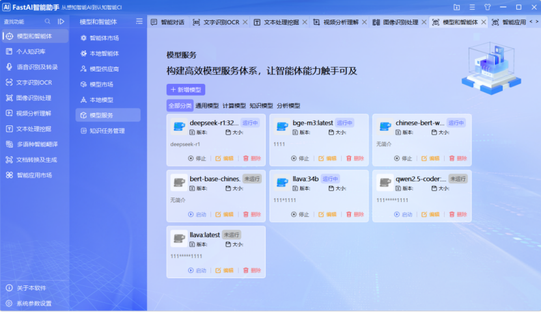This screenshot has height=312, width=541.
Task: Delete the llava:latest model
Action: pos(252,270)
